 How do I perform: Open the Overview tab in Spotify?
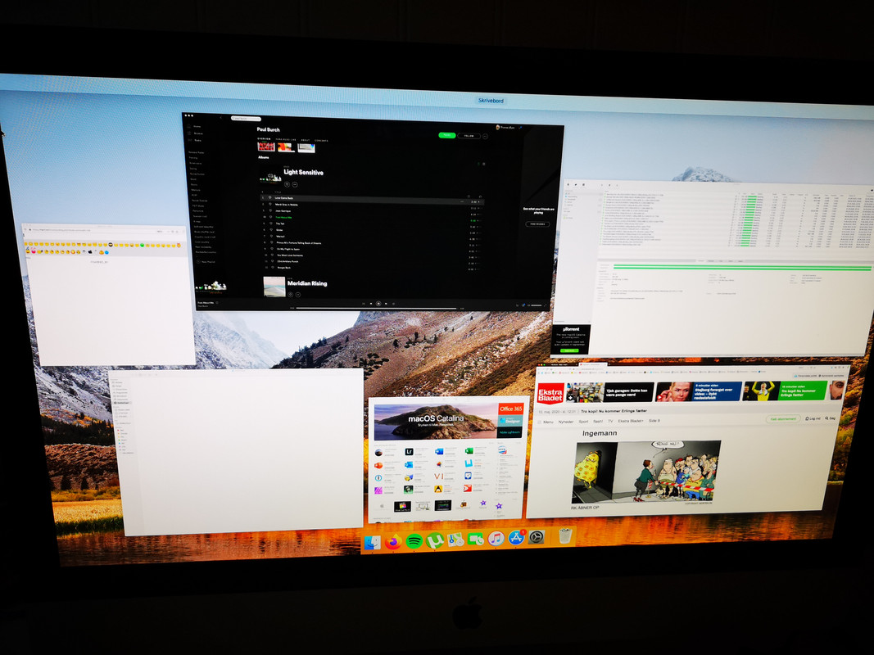(265, 139)
